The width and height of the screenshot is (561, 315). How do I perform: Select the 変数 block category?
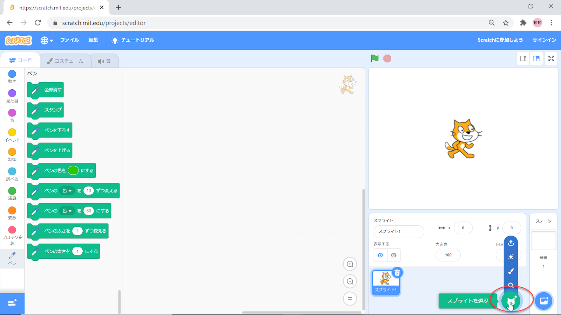tap(12, 213)
